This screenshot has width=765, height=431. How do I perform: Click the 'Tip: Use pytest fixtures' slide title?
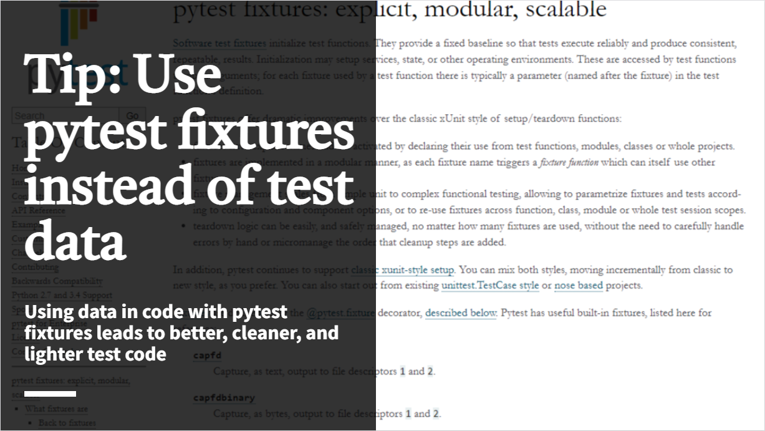[x=190, y=154]
